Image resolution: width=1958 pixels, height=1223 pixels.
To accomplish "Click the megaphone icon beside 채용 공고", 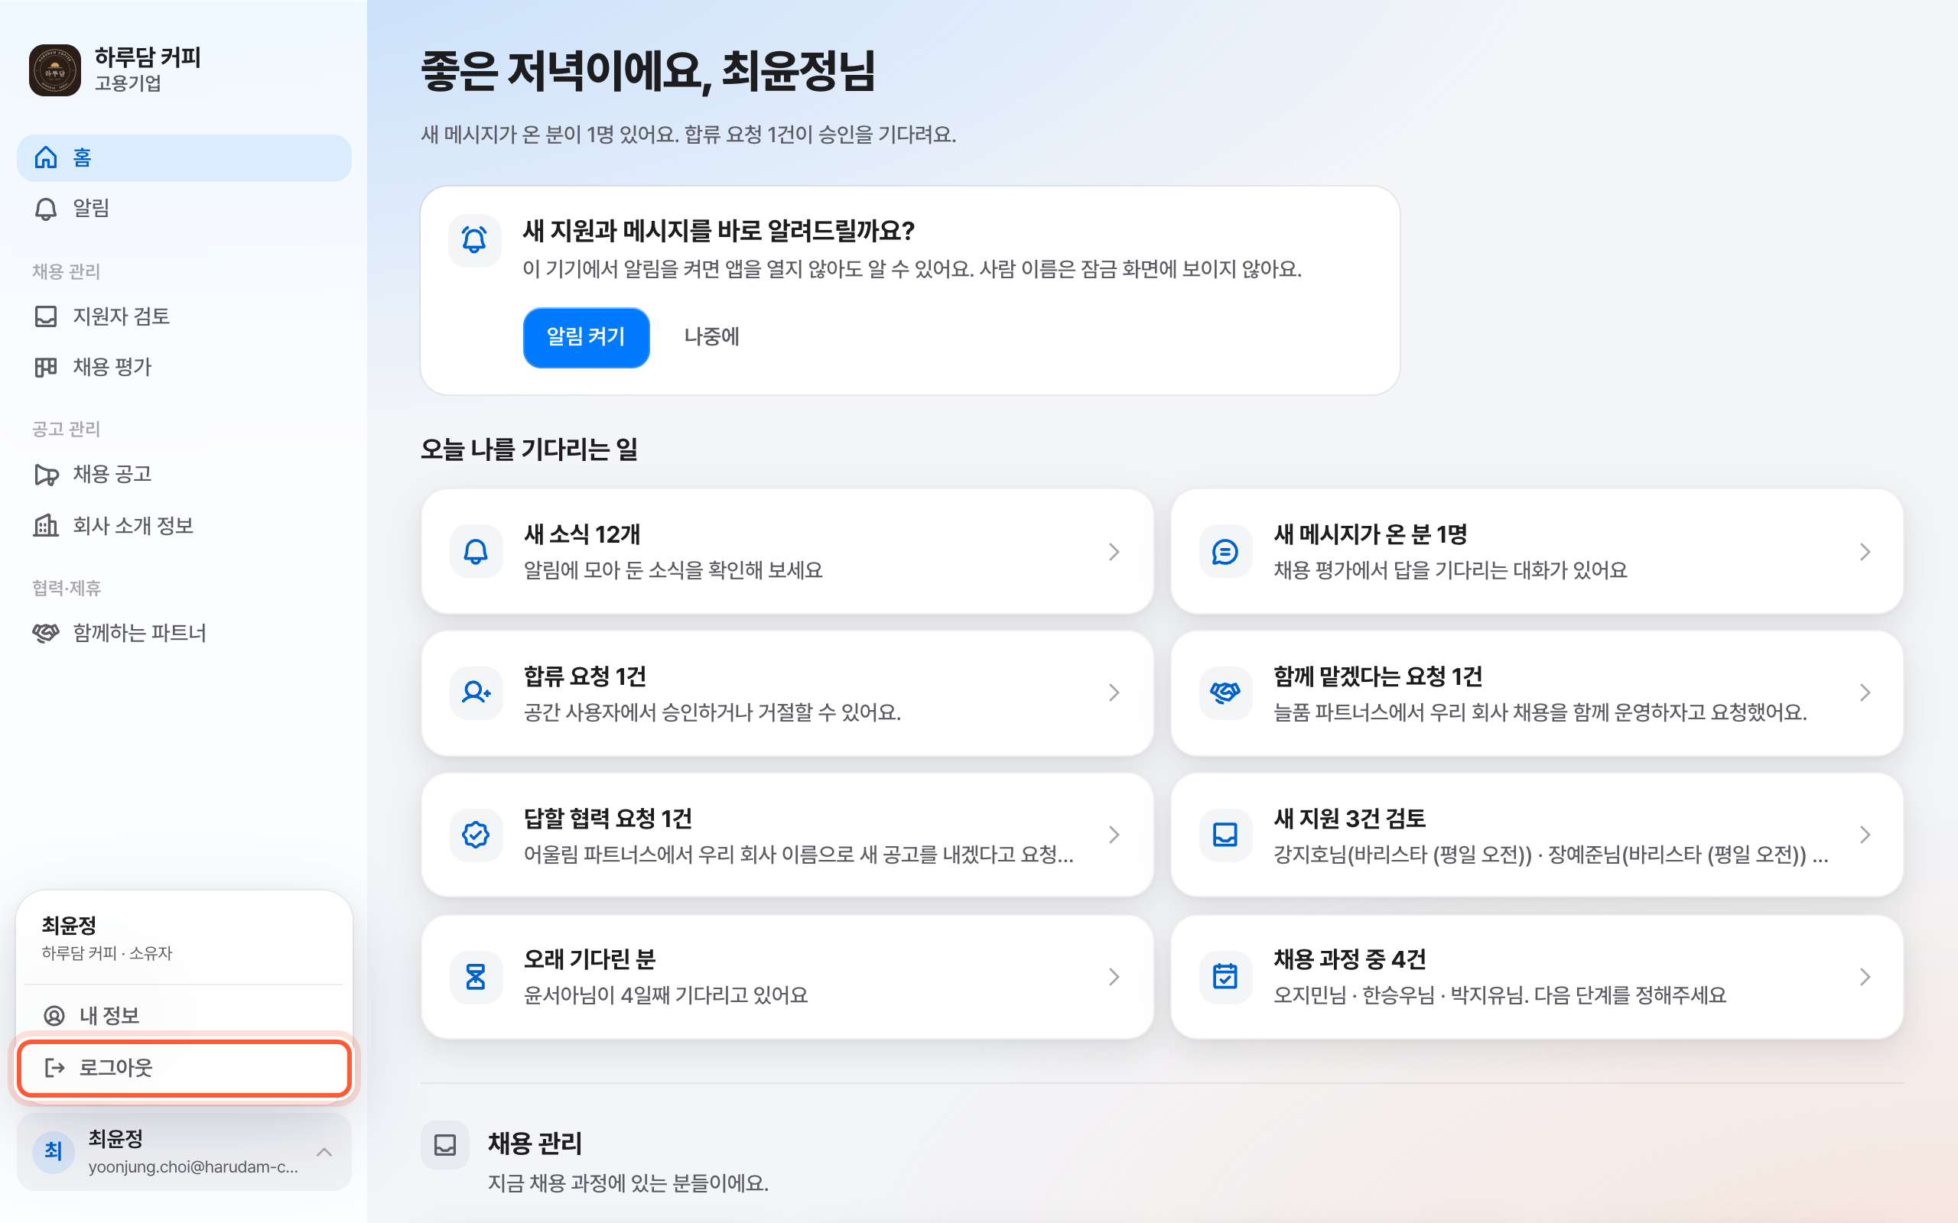I will click(x=46, y=475).
